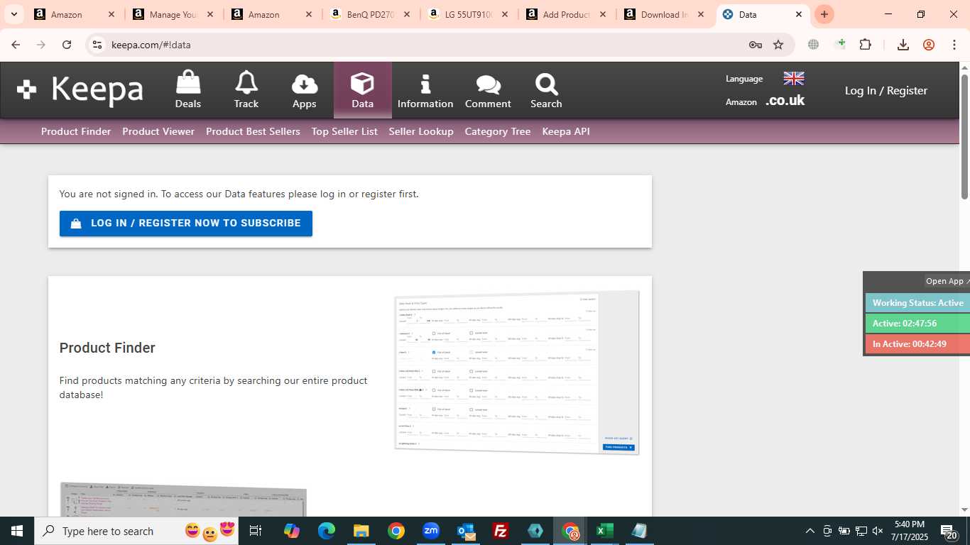
Task: Open Chrome profile avatar
Action: pos(929,45)
